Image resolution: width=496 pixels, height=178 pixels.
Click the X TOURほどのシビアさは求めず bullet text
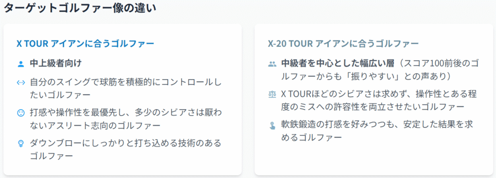(379, 100)
